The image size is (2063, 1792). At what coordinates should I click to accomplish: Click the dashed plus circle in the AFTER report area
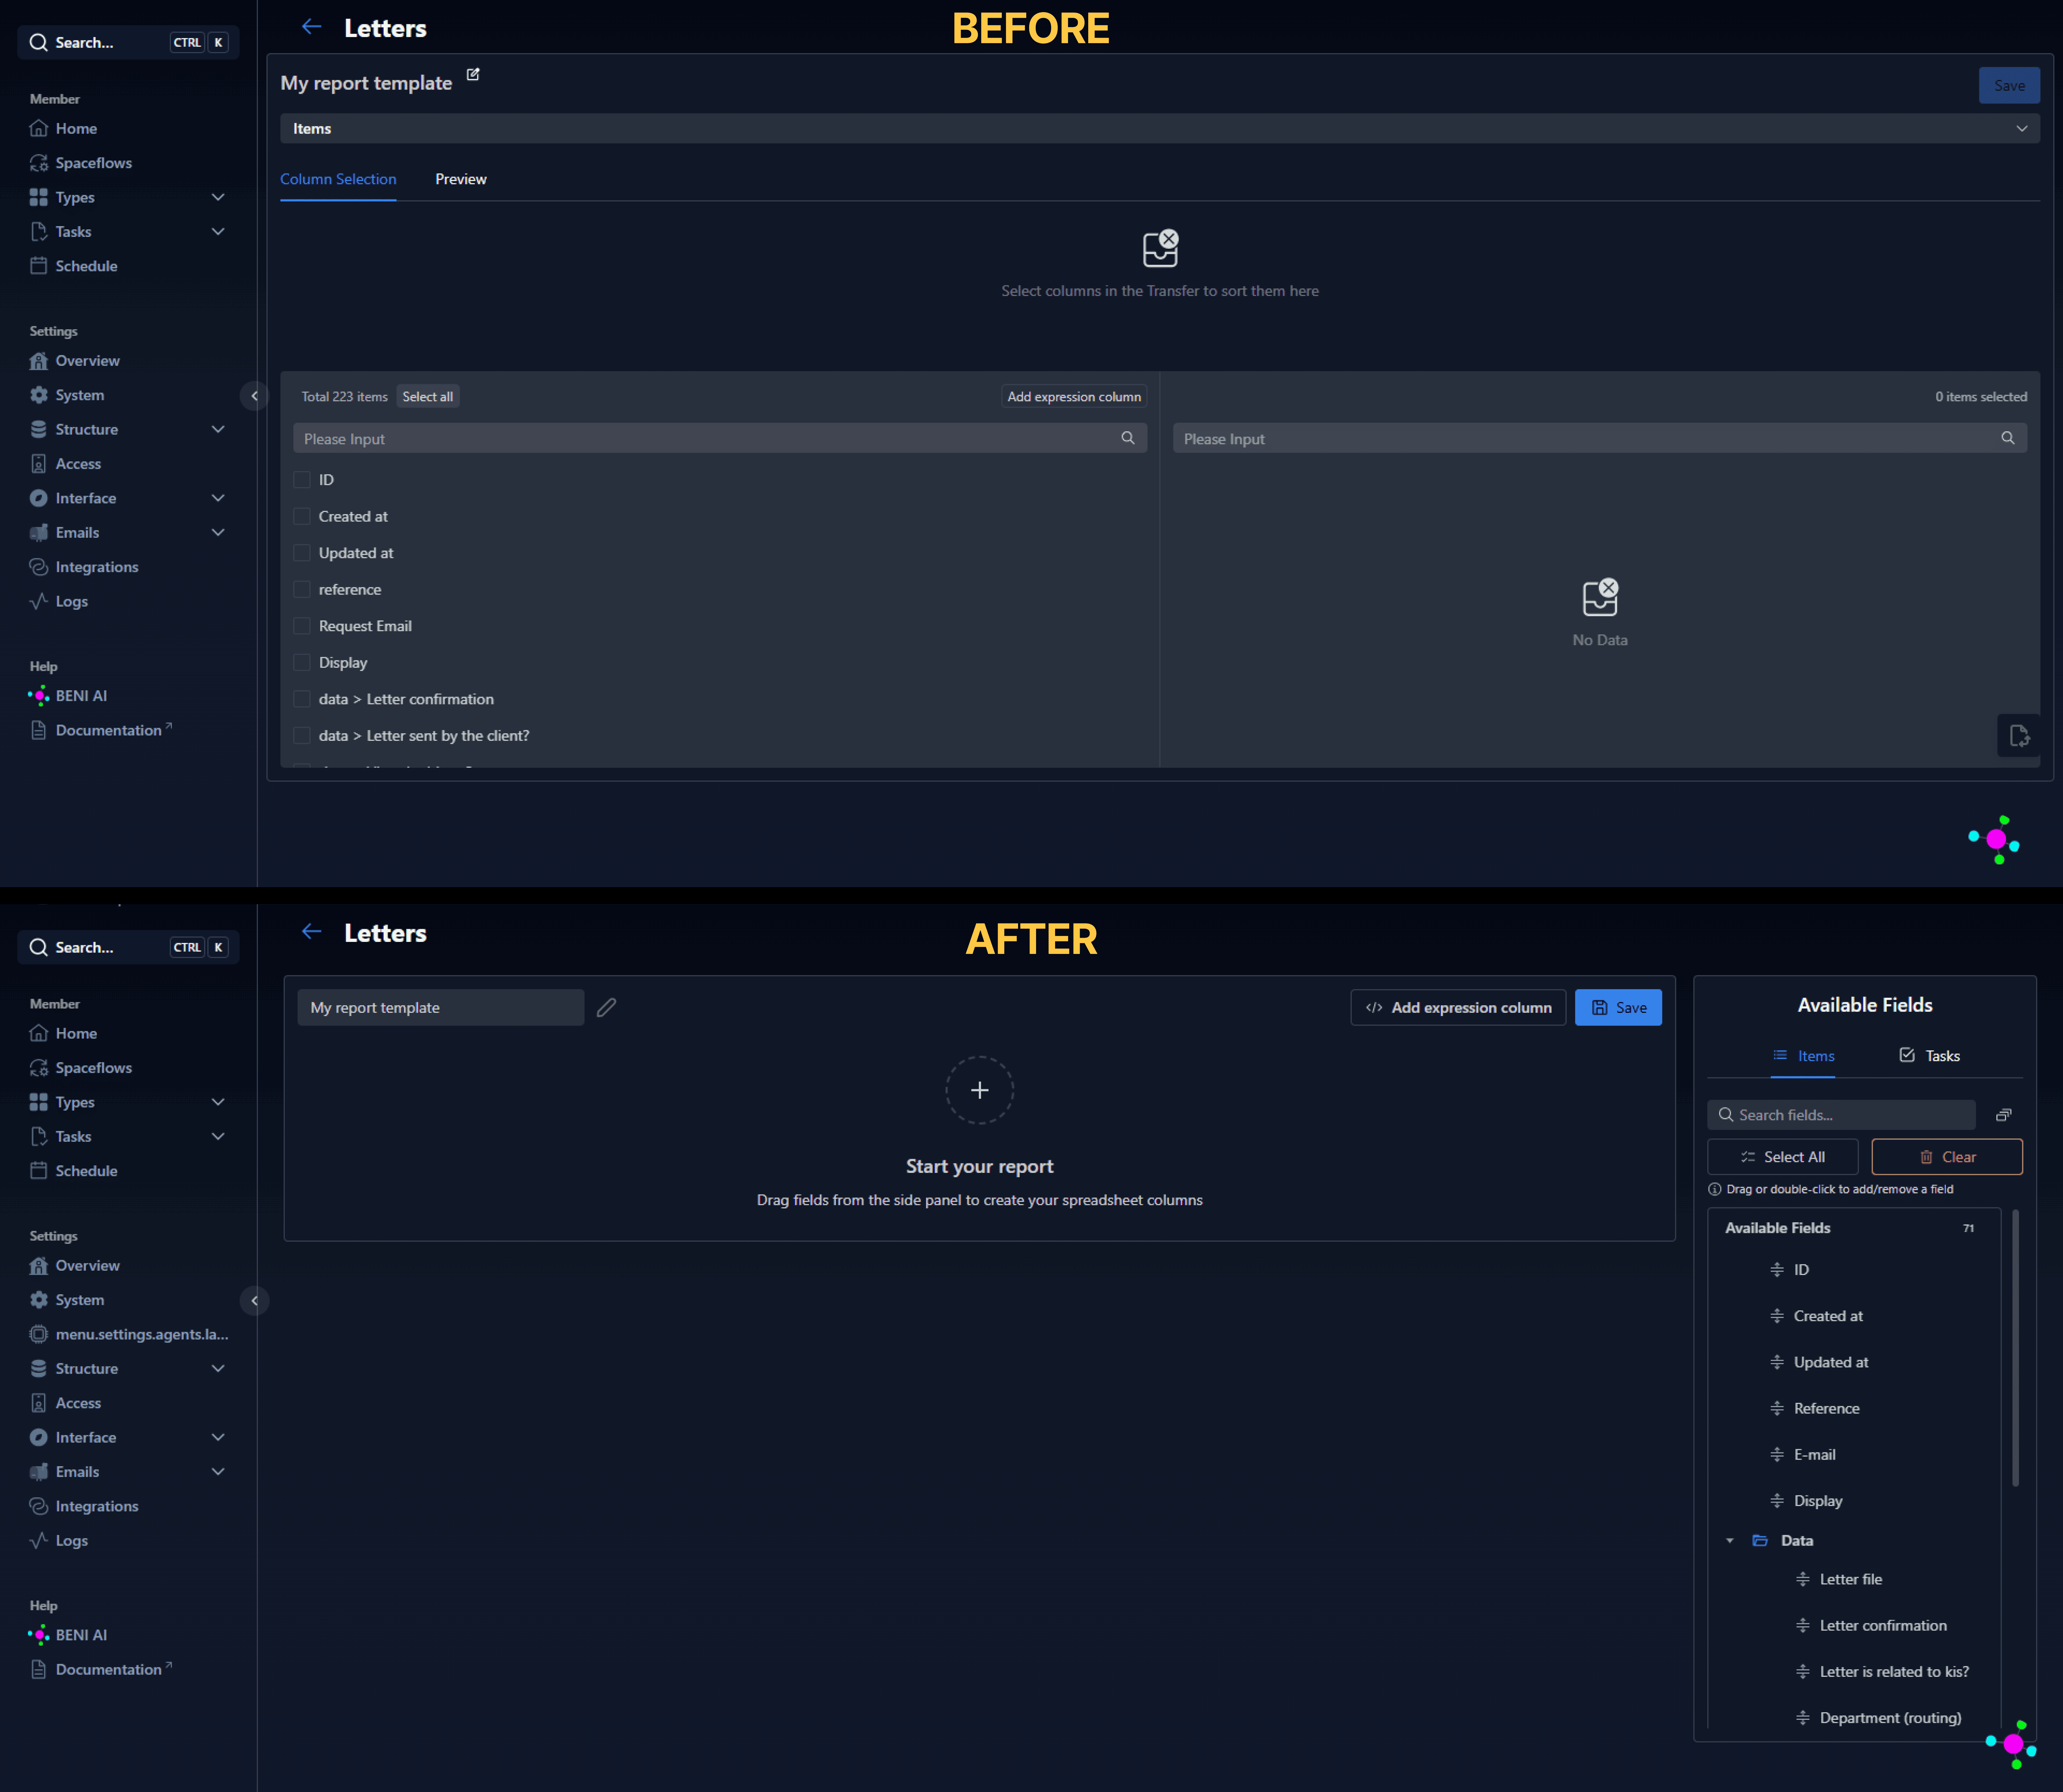click(x=980, y=1090)
